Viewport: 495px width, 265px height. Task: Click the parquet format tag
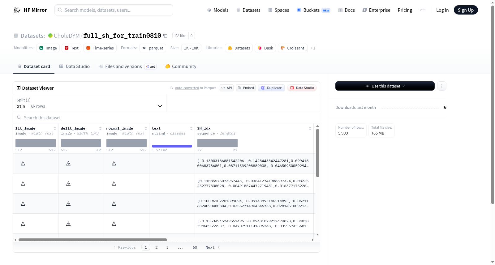(x=153, y=48)
